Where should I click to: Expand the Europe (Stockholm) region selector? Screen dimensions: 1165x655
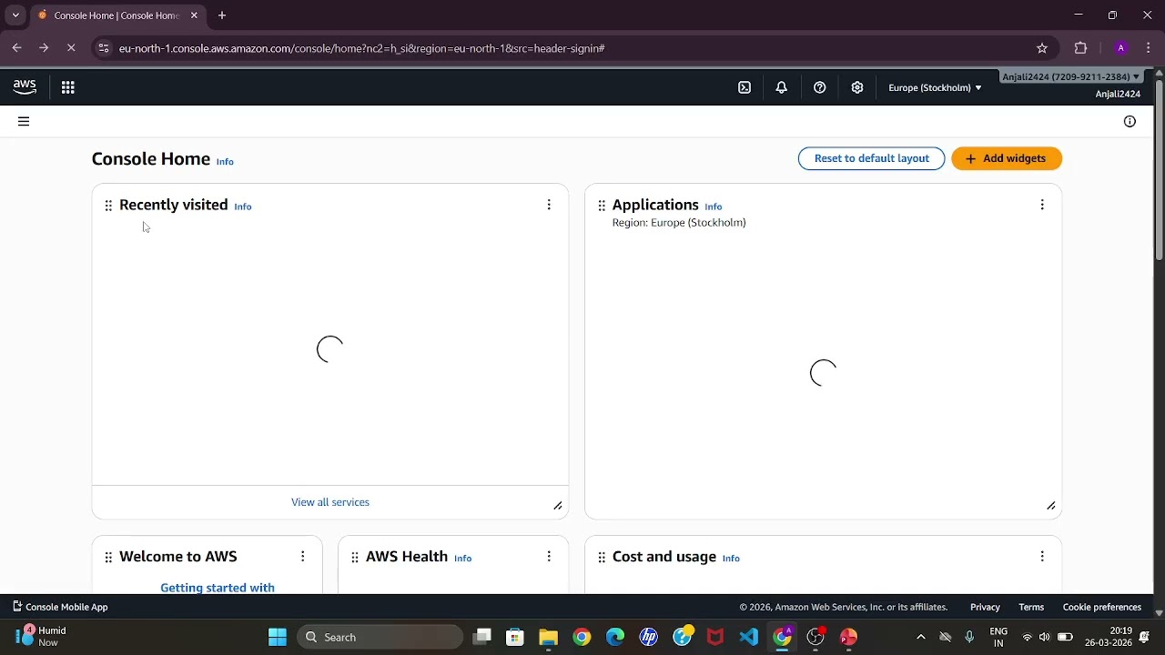click(935, 87)
